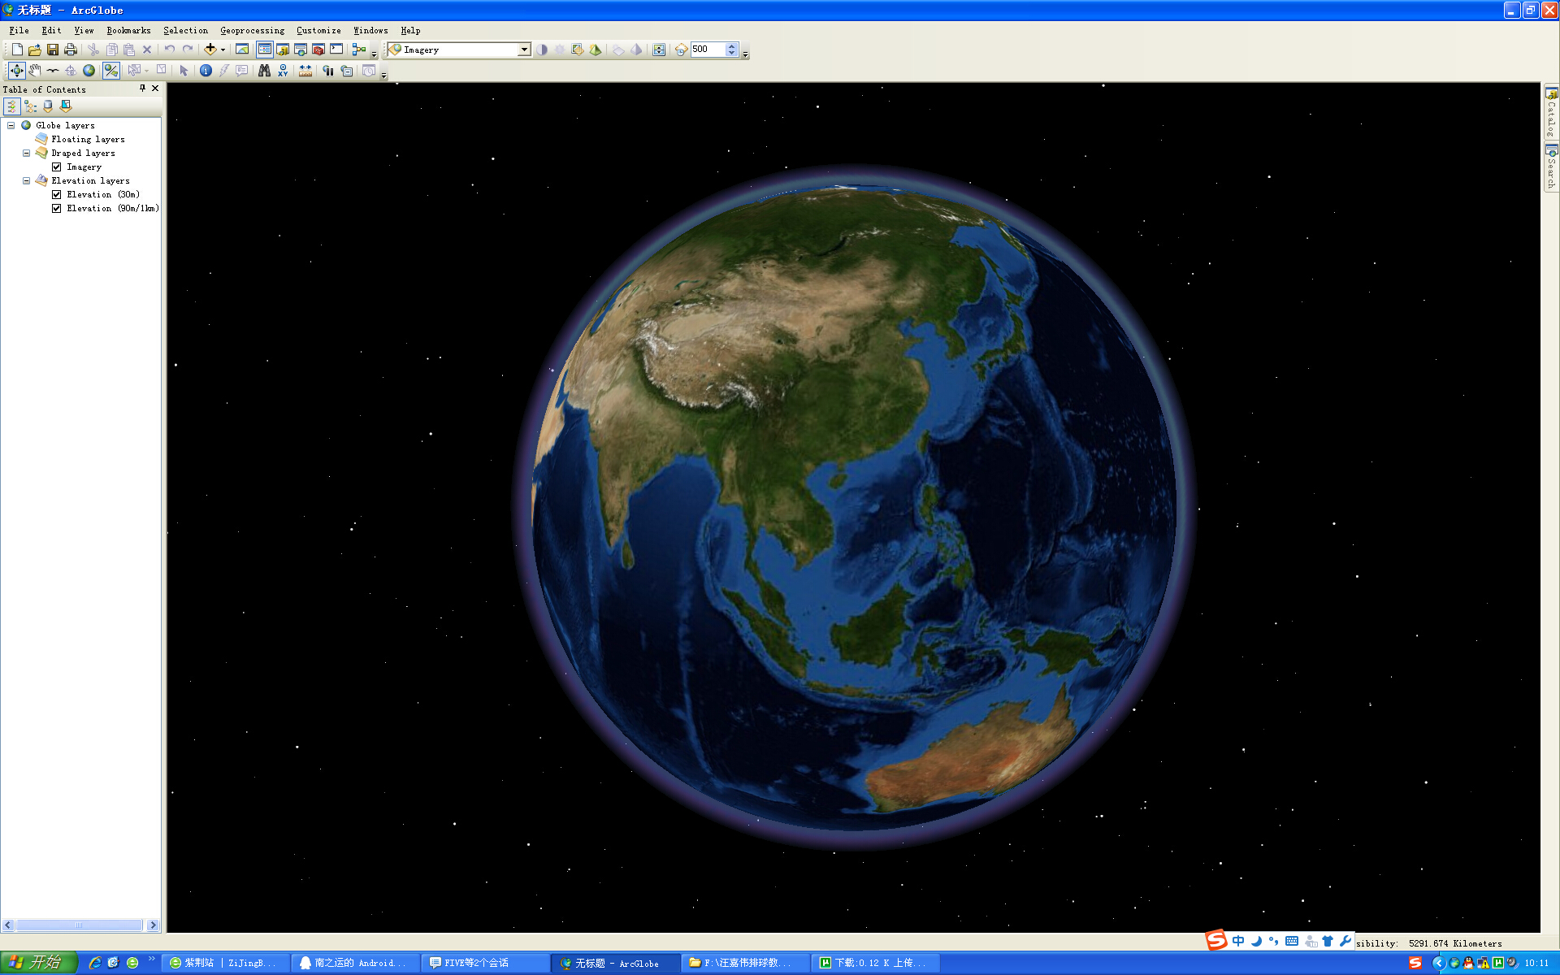Select the Pan hand tool
1560x975 pixels.
34,71
